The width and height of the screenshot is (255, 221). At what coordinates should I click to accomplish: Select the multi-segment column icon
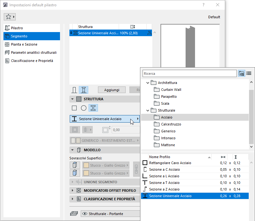tap(84, 90)
